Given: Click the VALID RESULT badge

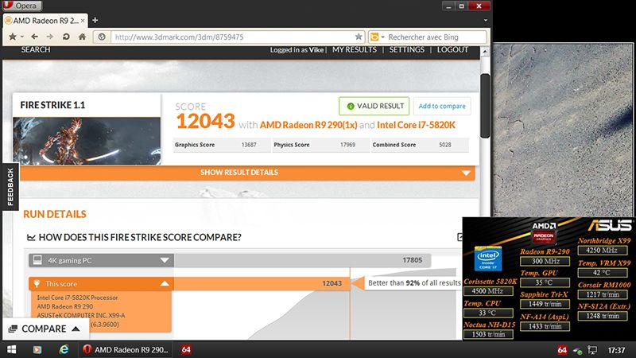Looking at the screenshot, I should tap(374, 106).
